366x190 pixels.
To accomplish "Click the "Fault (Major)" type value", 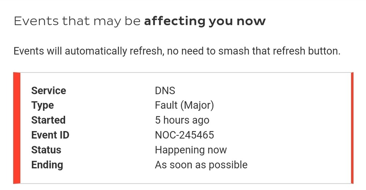I will (184, 105).
